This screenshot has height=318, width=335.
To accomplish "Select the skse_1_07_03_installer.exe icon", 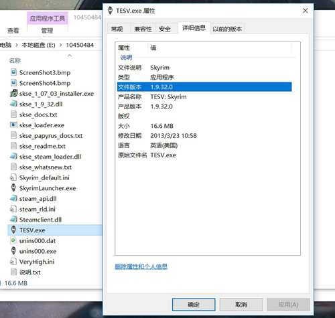I will point(13,94).
